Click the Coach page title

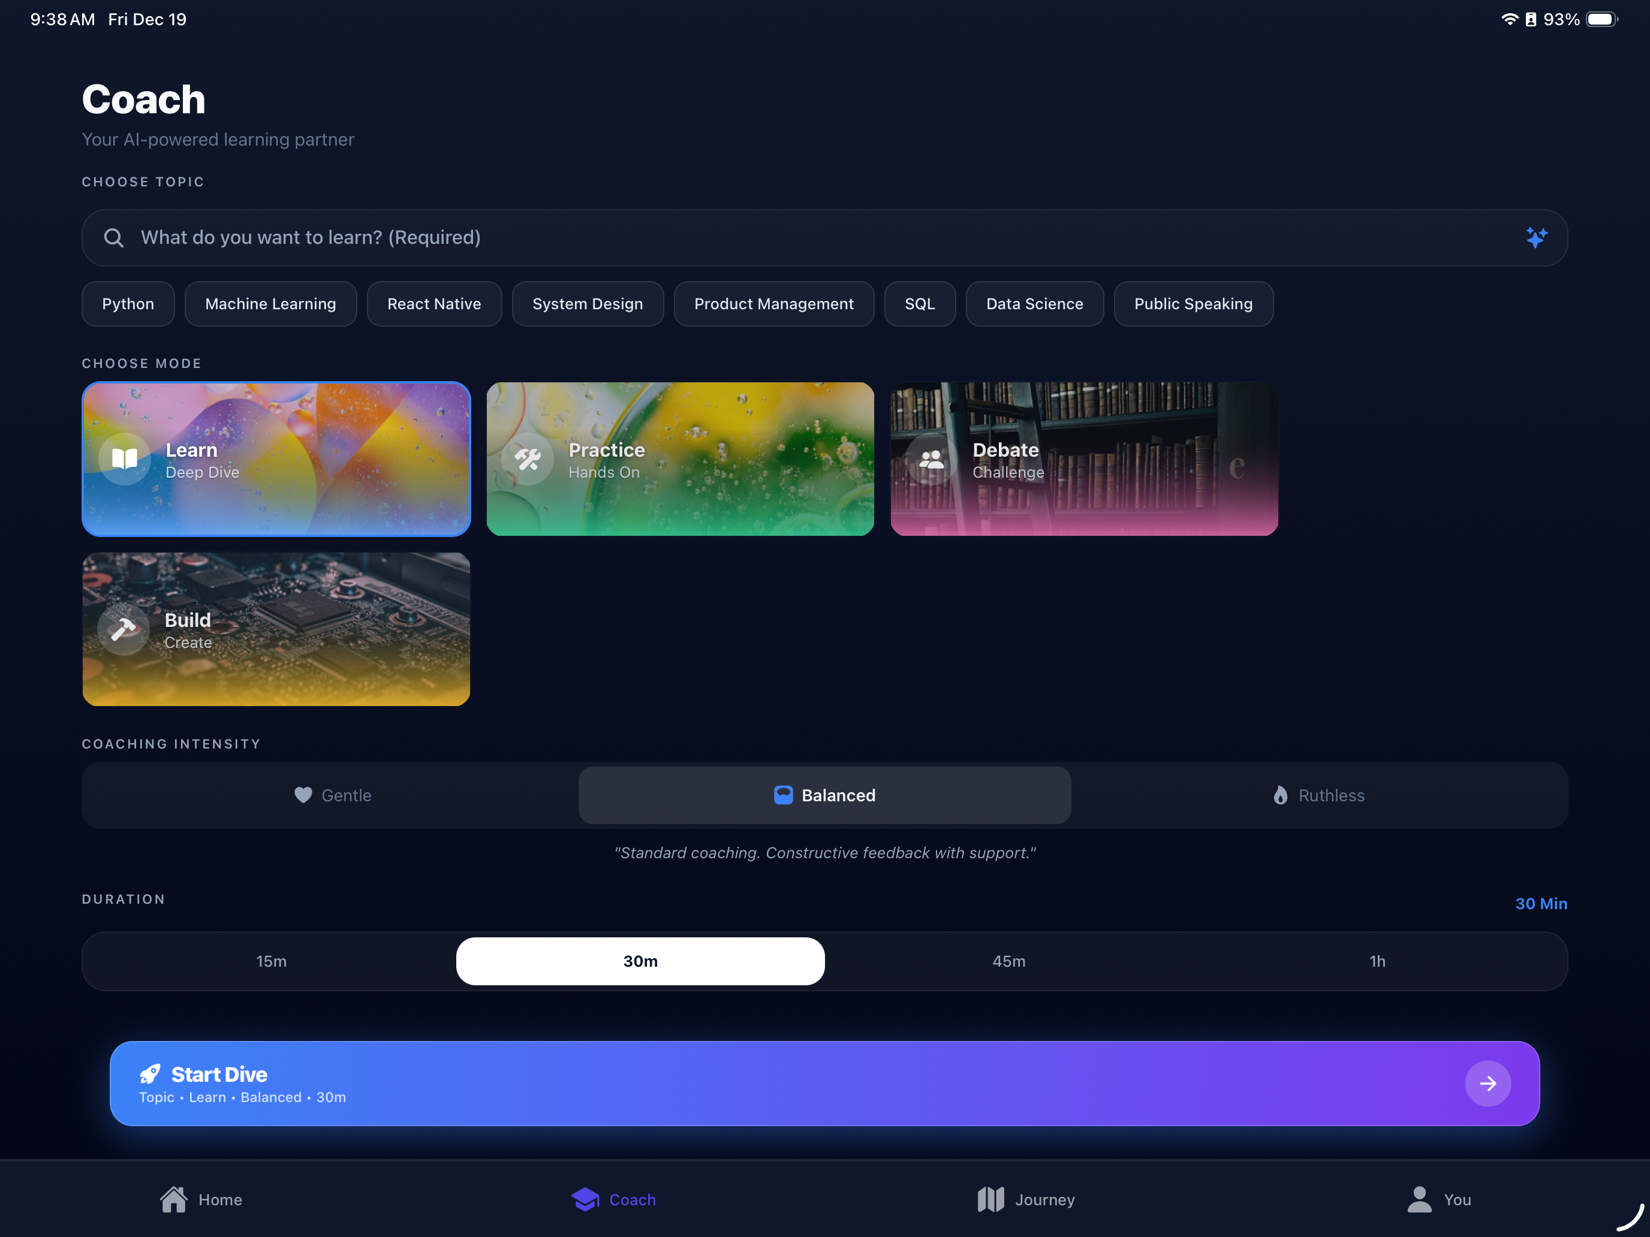click(x=143, y=99)
